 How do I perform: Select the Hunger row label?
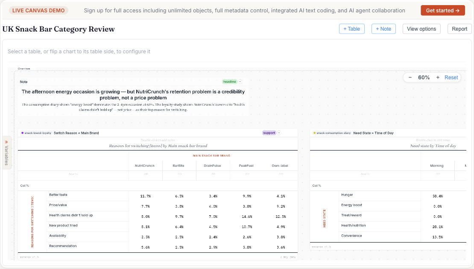click(347, 195)
